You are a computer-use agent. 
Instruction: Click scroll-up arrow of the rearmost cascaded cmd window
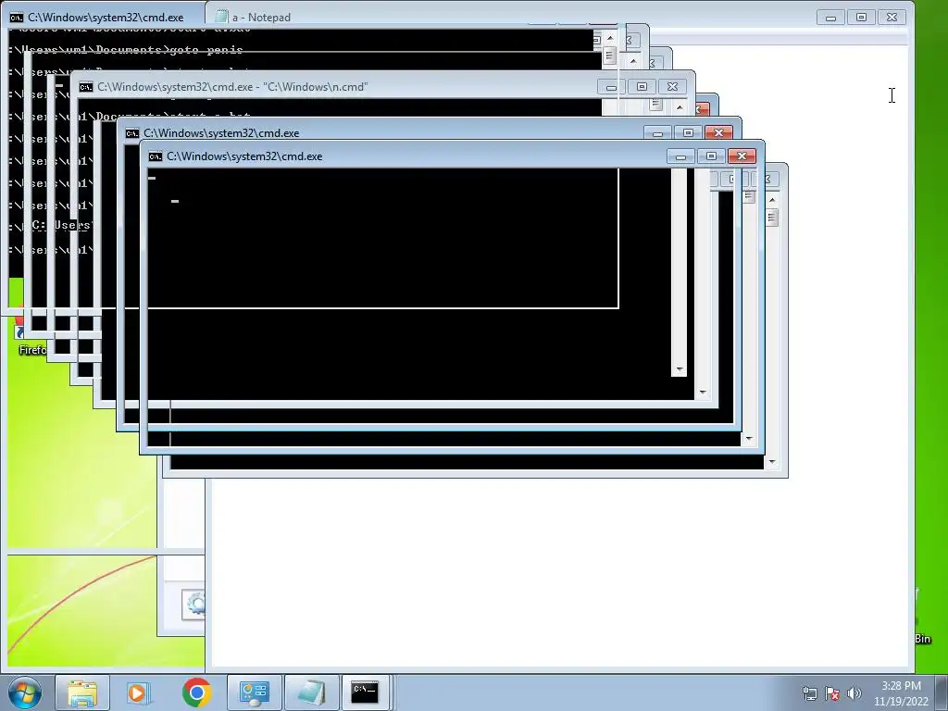(772, 200)
